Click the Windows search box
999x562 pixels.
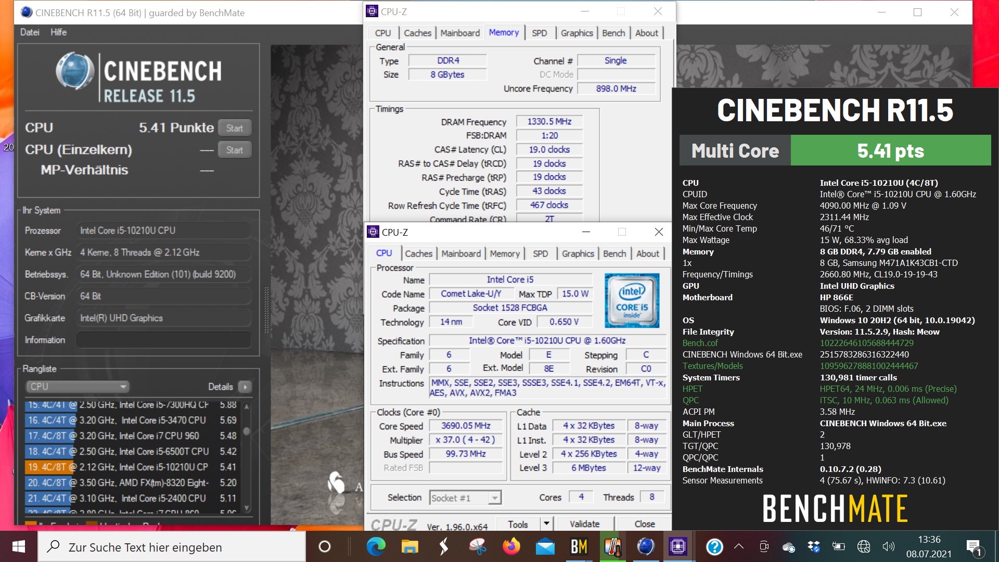[172, 547]
